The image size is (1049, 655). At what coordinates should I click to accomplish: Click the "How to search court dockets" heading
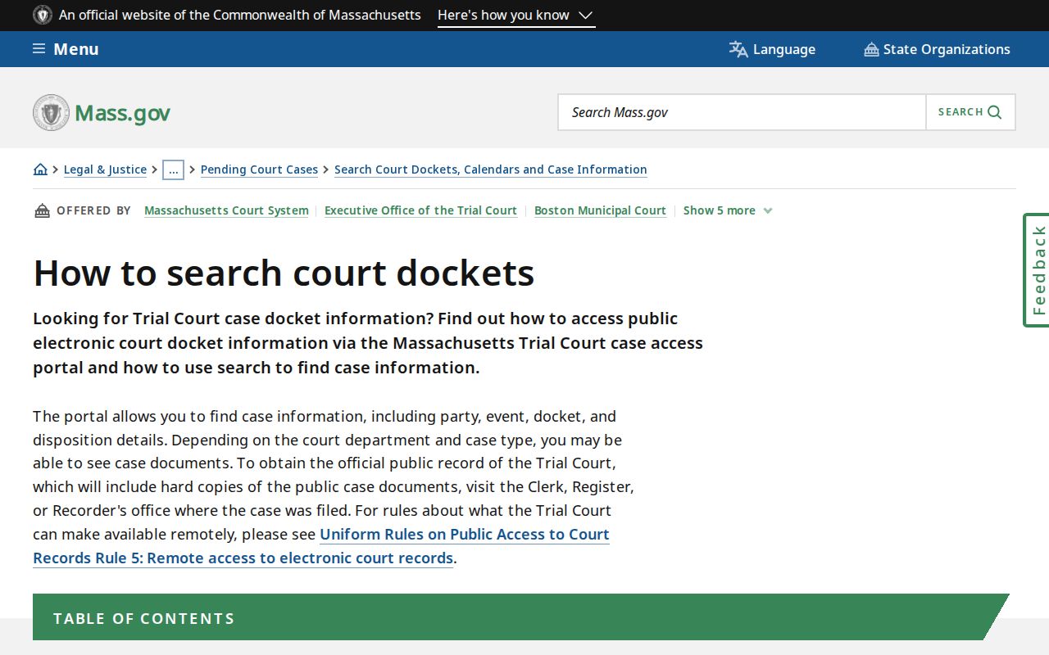[x=284, y=273]
